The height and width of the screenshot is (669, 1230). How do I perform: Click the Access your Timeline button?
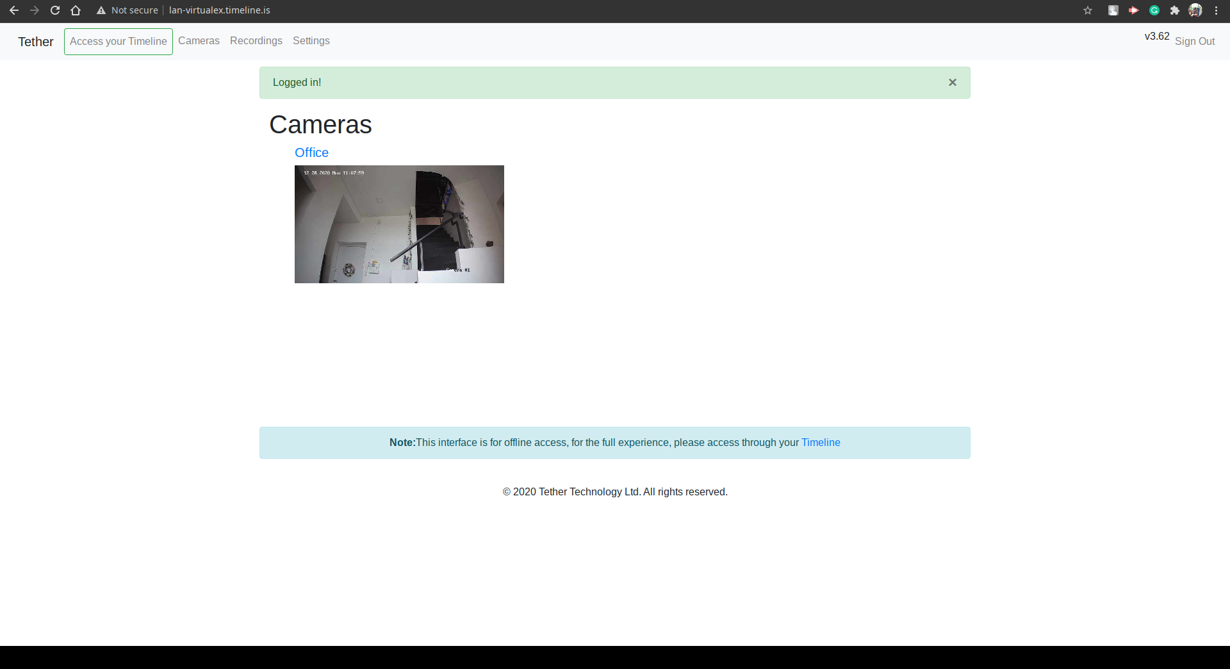[118, 41]
